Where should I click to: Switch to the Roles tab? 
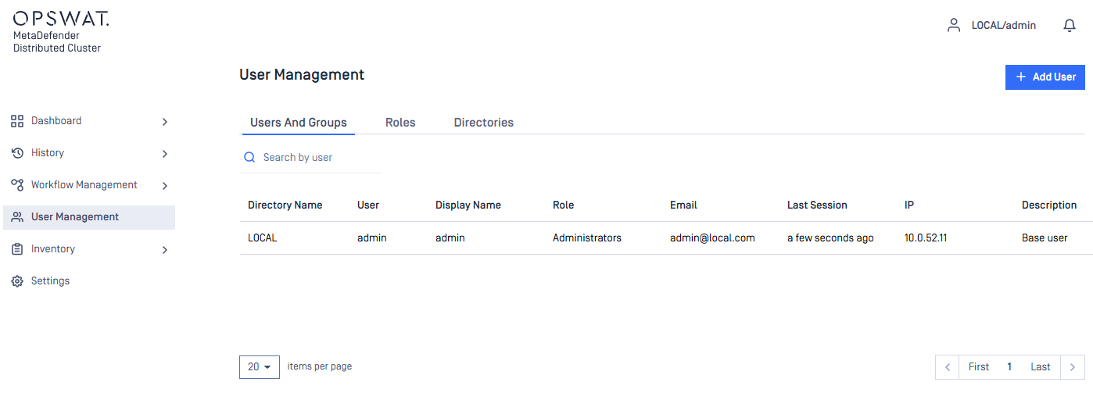click(400, 123)
